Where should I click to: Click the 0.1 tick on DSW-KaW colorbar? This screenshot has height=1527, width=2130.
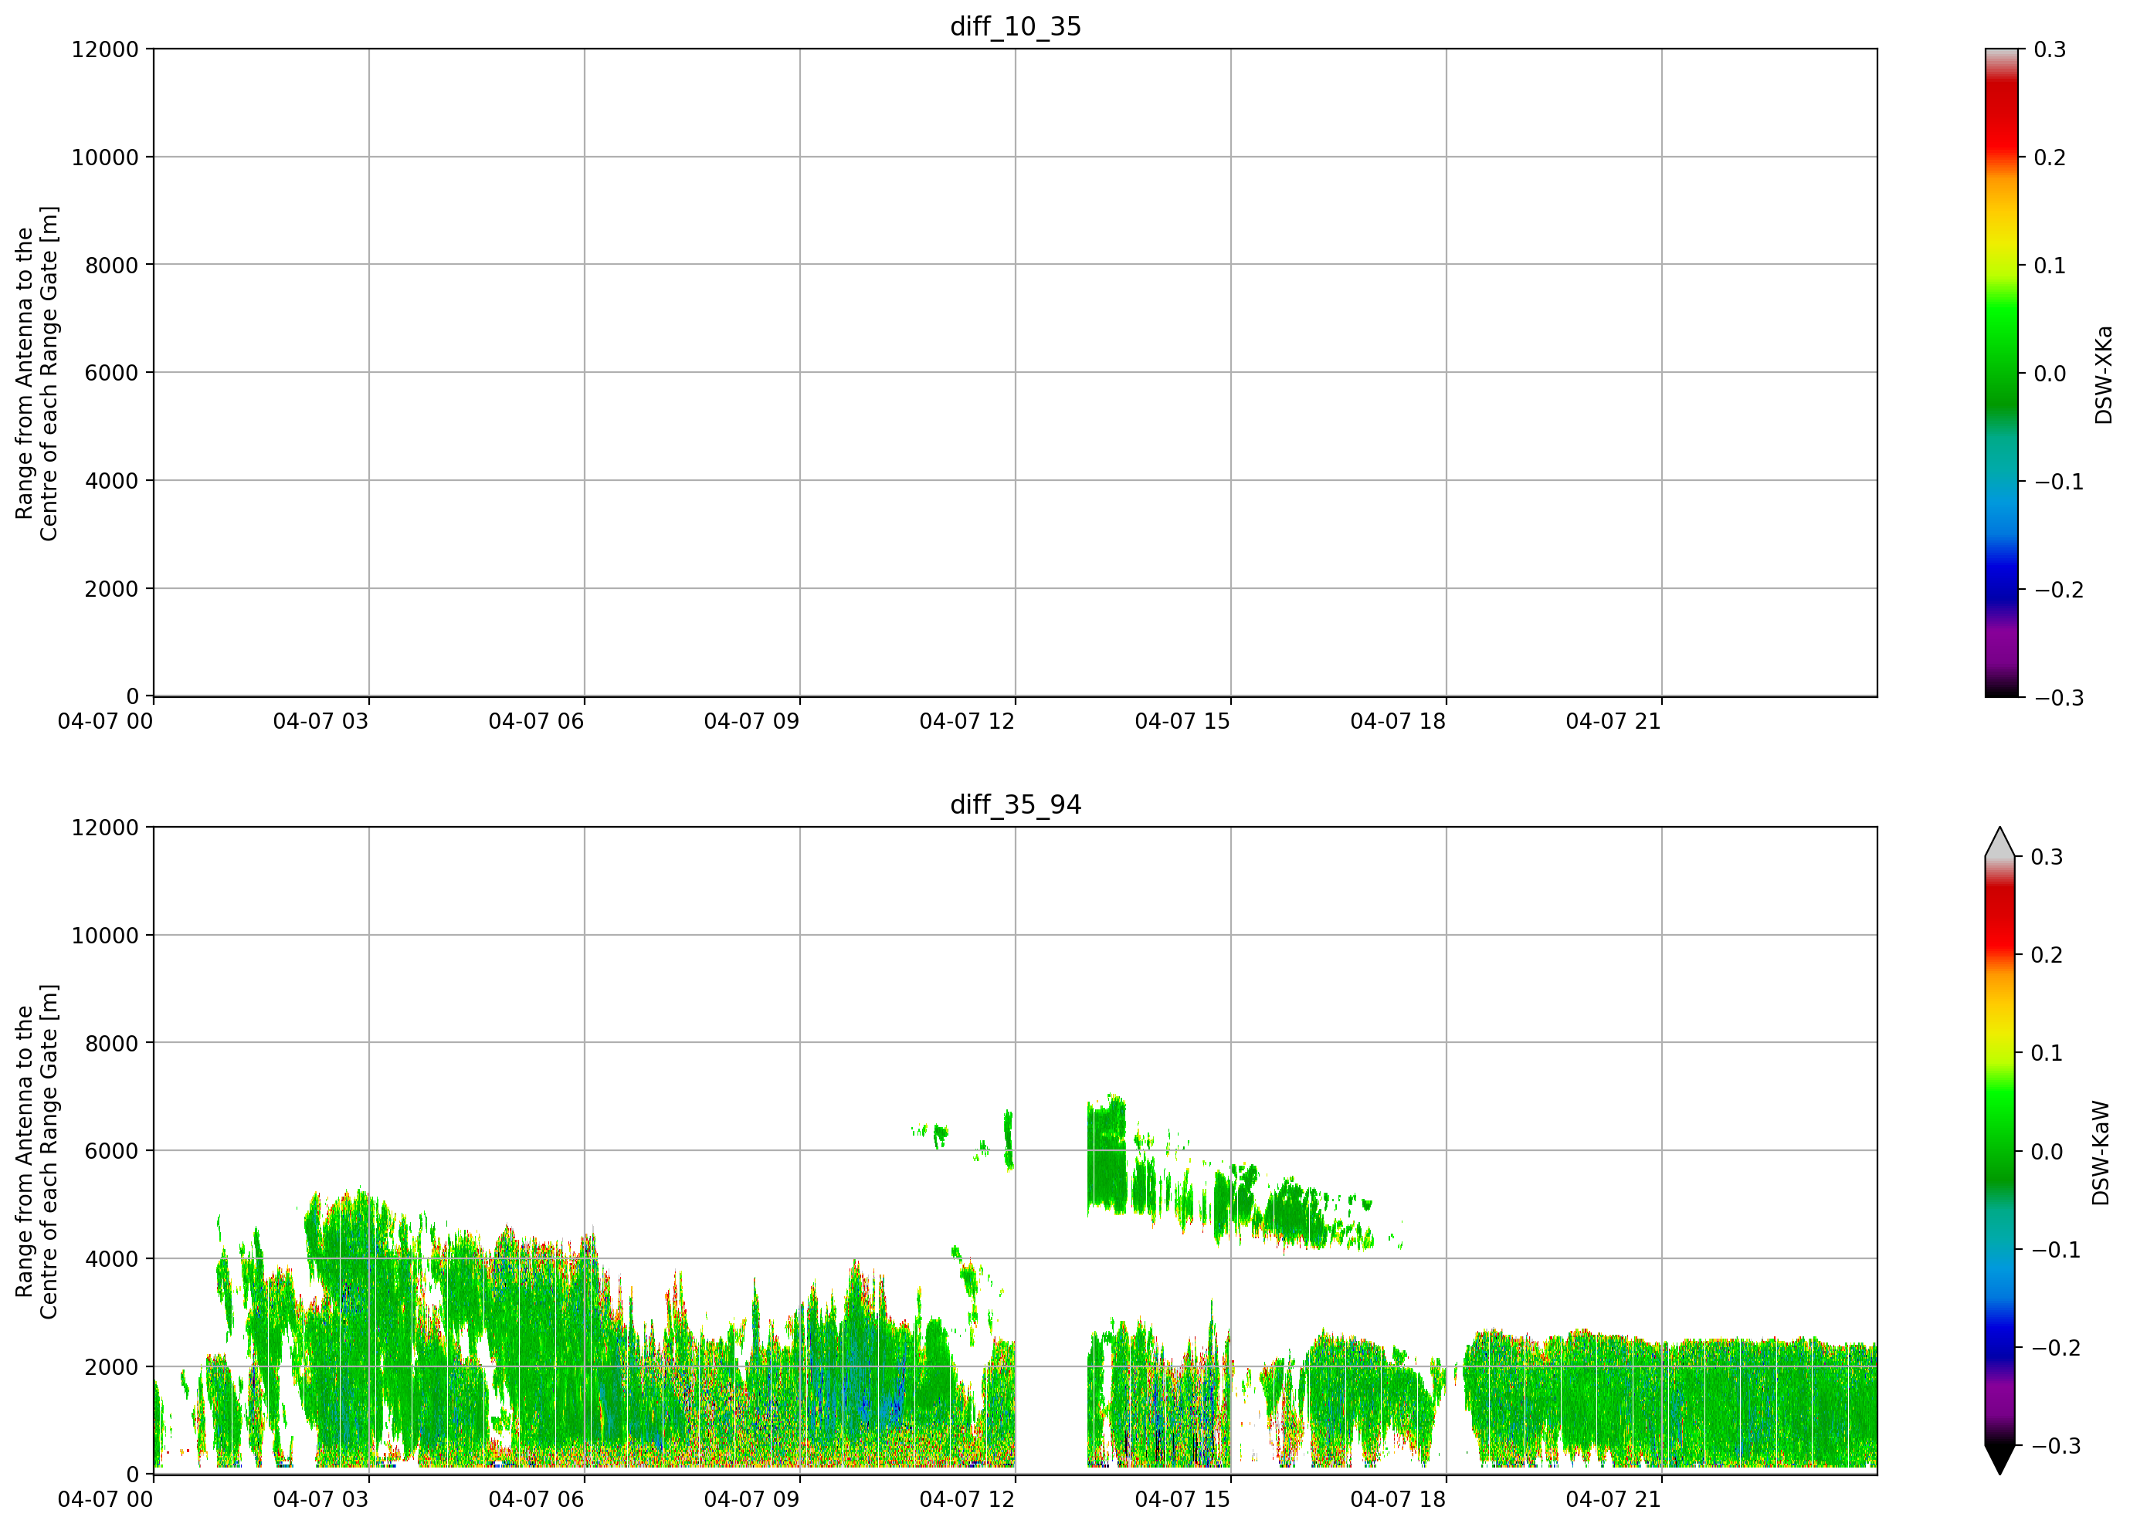2047,1052
